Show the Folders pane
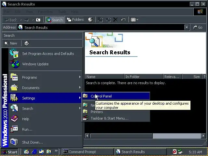Viewport: 208px width, 156px height. (x=75, y=19)
